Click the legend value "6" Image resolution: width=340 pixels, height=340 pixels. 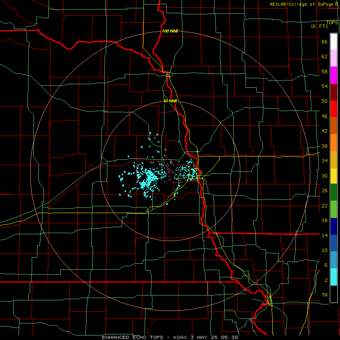[326, 265]
